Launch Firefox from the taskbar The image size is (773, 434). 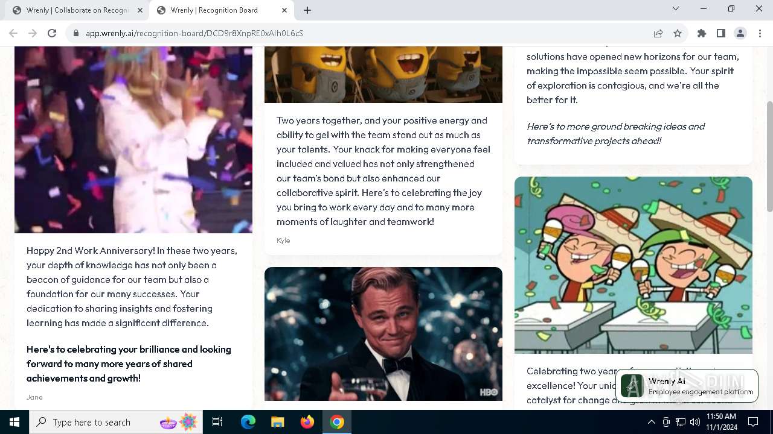[x=307, y=422]
